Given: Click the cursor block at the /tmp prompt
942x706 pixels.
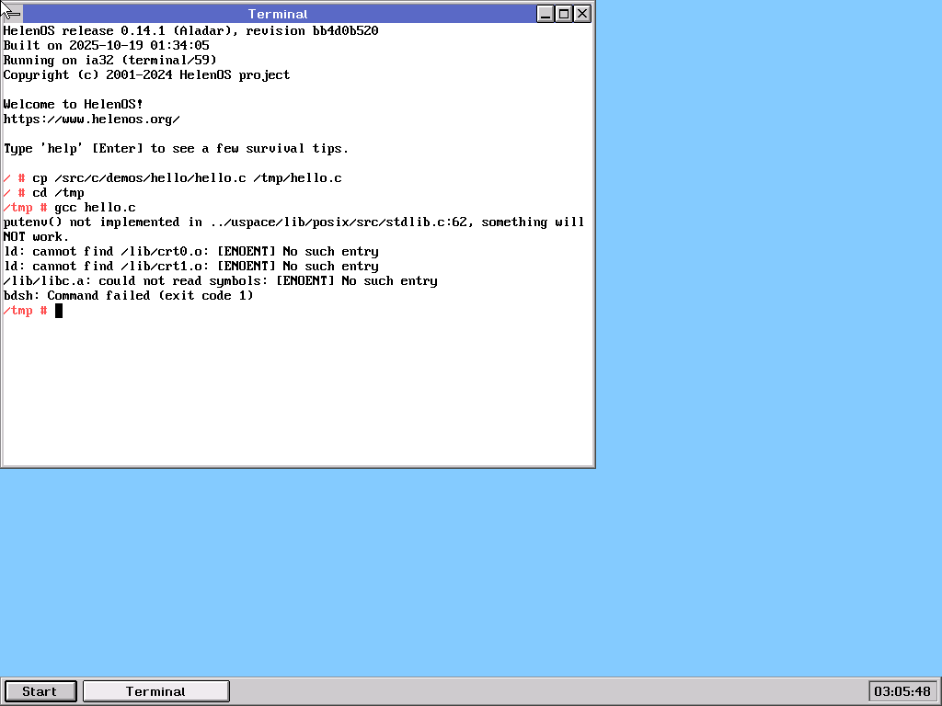Looking at the screenshot, I should tap(59, 311).
